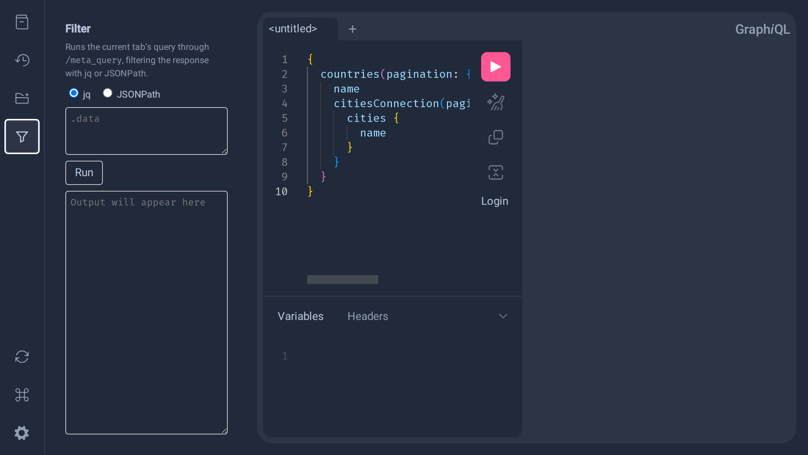Add a new query tab
The image size is (808, 455).
pos(353,29)
